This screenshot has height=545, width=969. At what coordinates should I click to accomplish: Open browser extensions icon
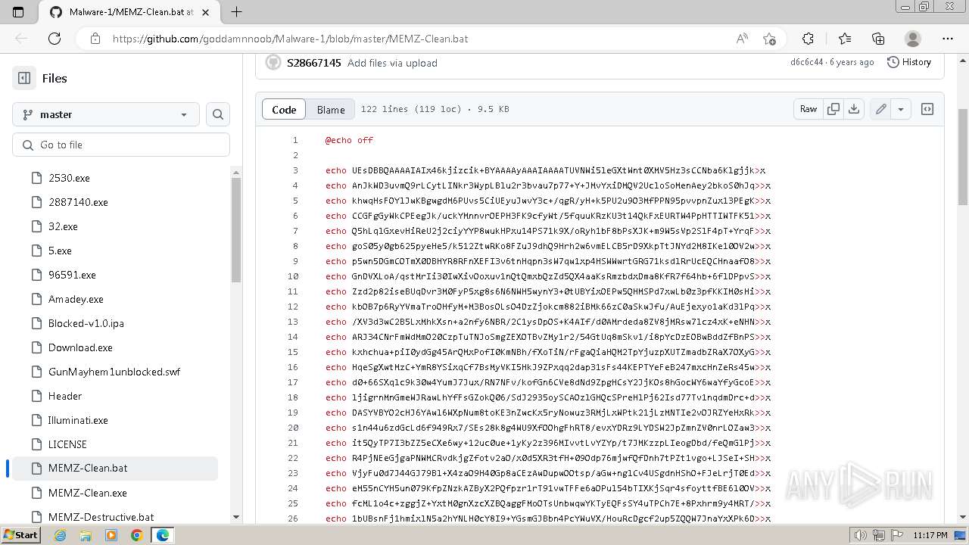808,39
